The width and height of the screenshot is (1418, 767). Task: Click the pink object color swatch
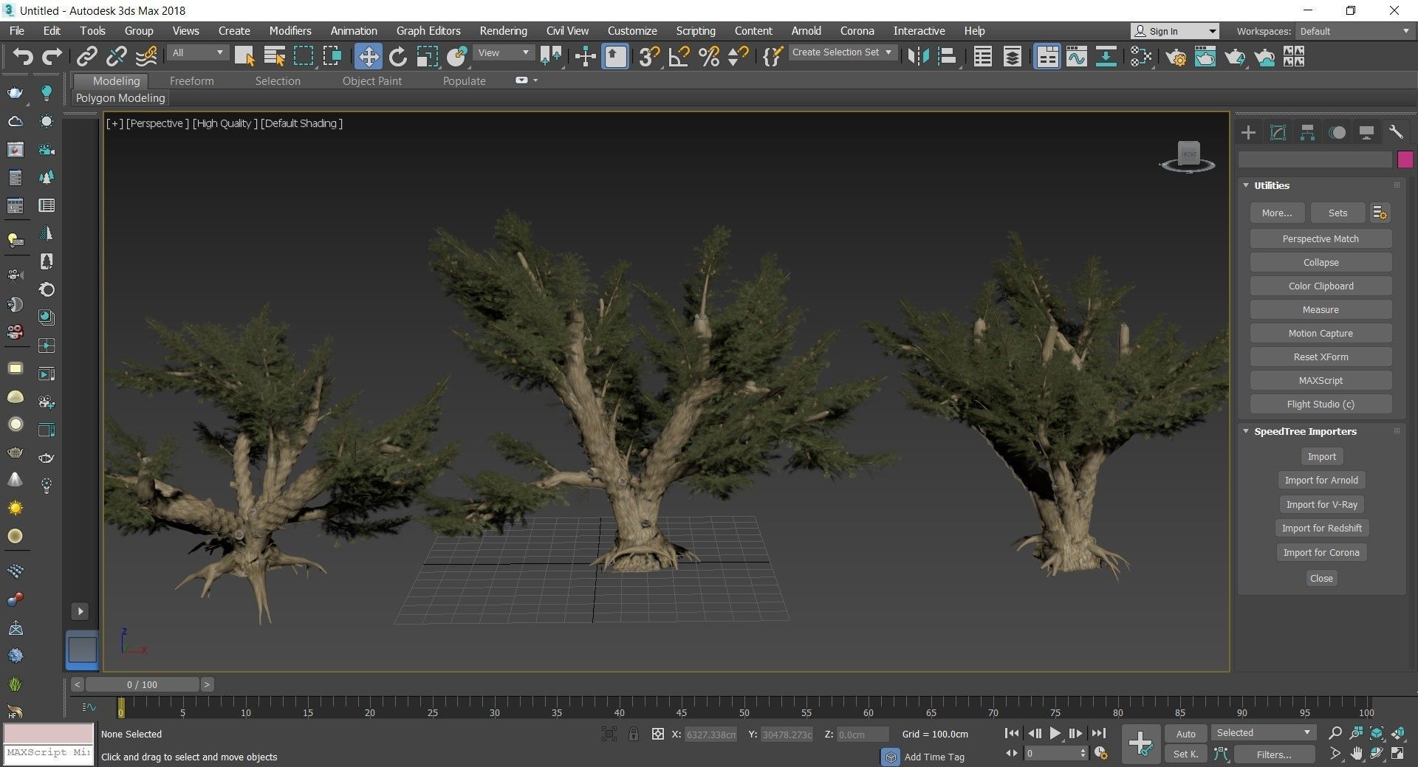coord(1405,159)
